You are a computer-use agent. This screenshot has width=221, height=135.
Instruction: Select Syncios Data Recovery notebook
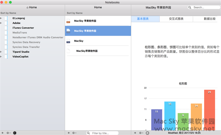pos(26,42)
